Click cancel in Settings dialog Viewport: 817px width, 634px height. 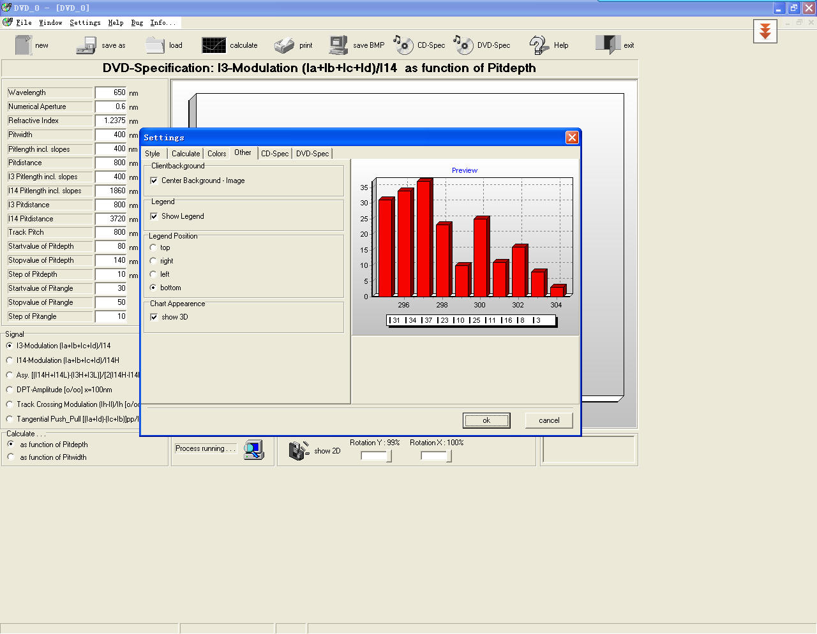click(549, 420)
